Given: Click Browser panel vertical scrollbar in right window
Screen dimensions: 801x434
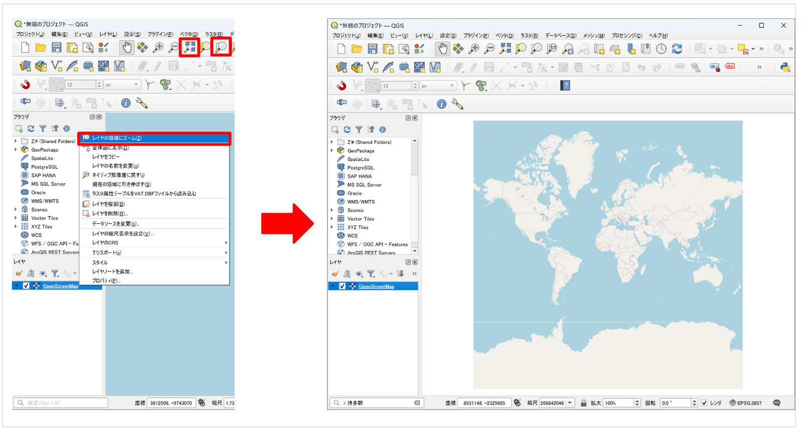Looking at the screenshot, I should pyautogui.click(x=415, y=196).
